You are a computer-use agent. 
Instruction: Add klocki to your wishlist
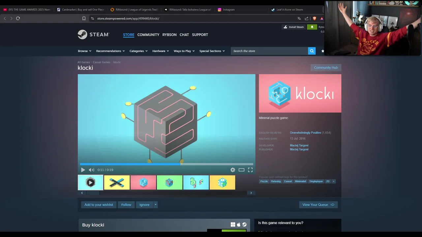click(99, 205)
